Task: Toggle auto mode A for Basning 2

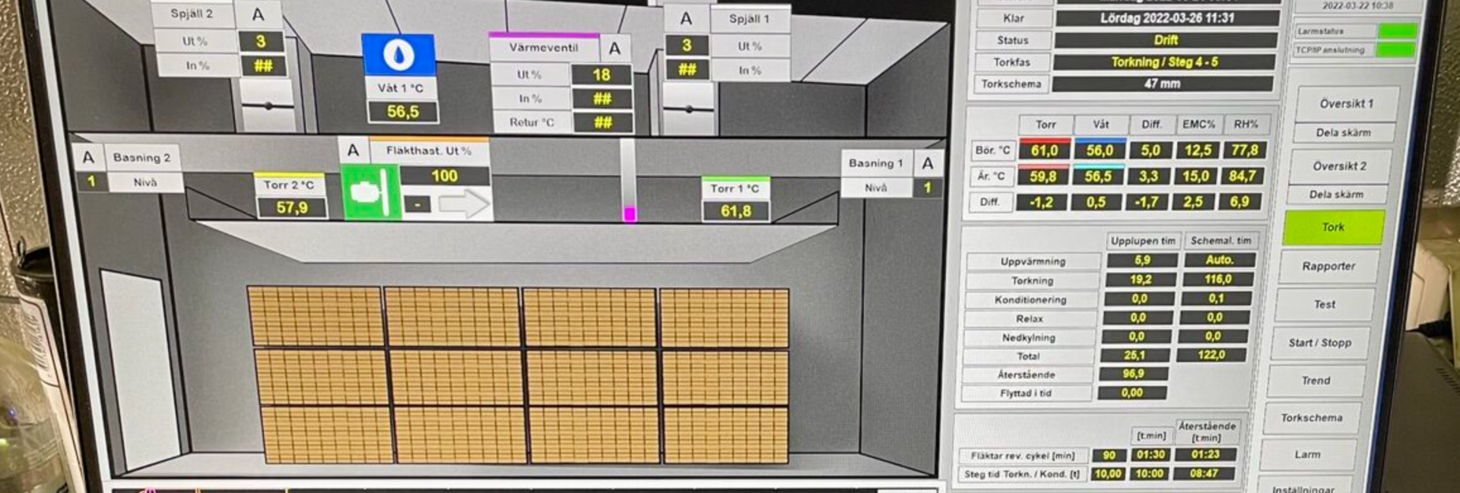Action: tap(88, 157)
